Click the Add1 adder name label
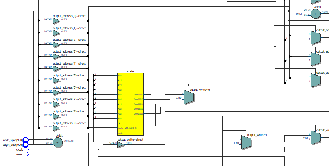 pos(60,136)
